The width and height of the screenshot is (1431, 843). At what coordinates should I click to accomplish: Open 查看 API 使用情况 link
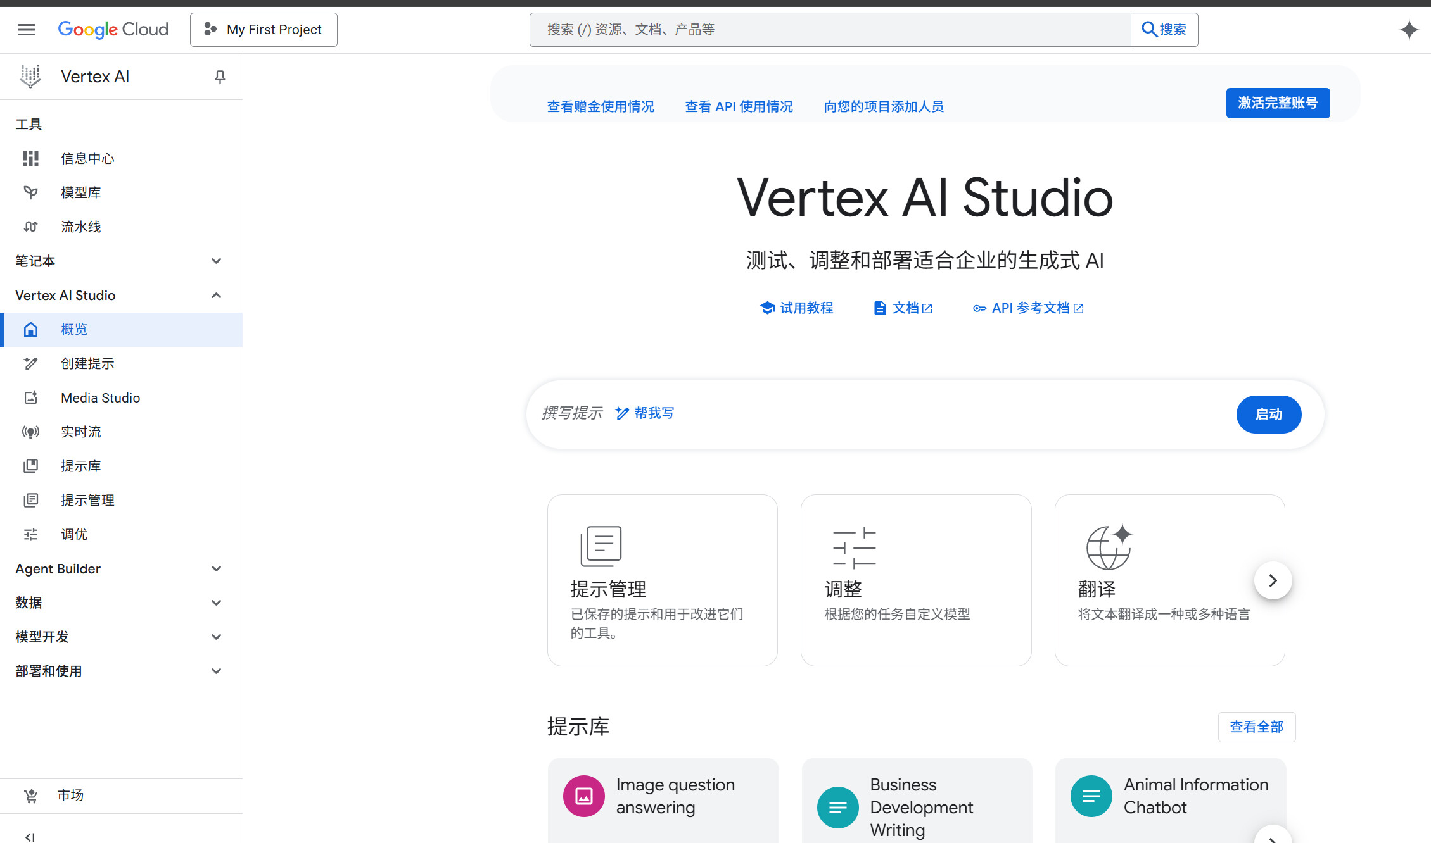739,106
